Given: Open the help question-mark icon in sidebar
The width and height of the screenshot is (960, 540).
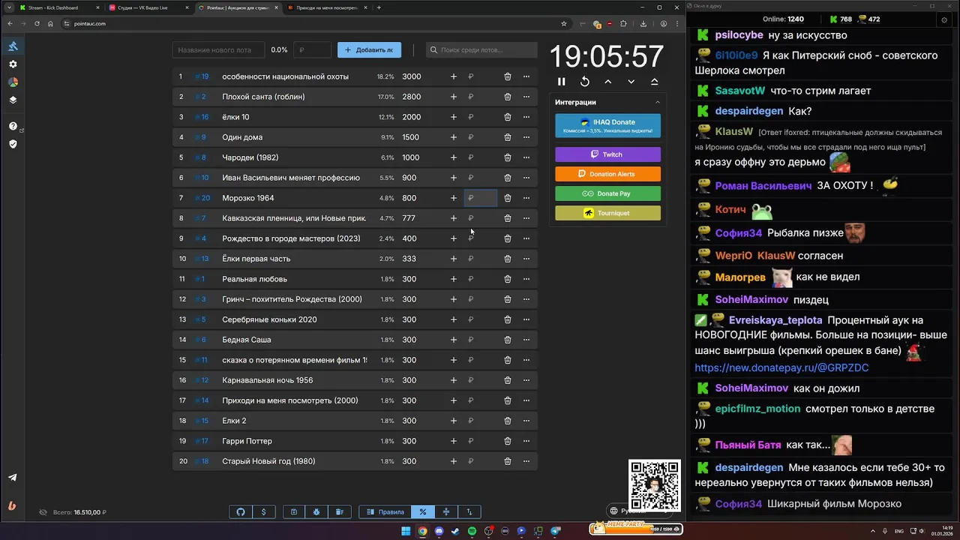Looking at the screenshot, I should 13,126.
